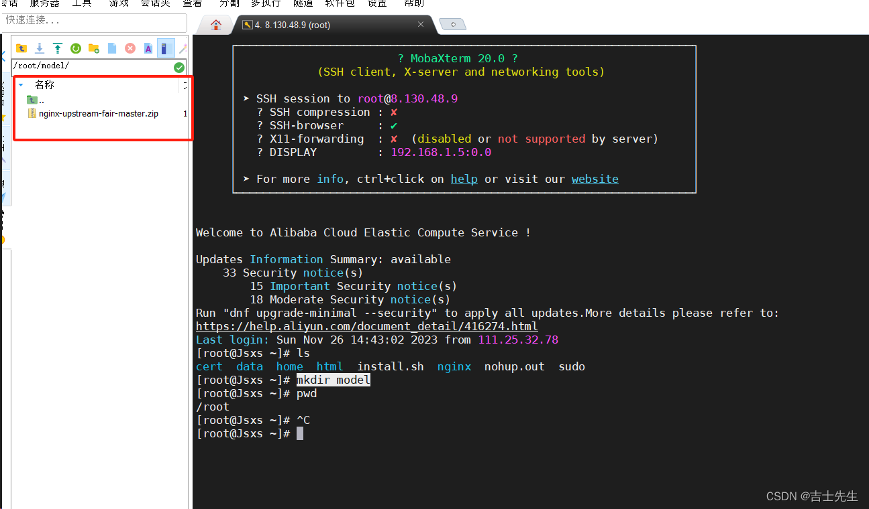Create a new folder with the folder-plus icon
The height and width of the screenshot is (509, 869).
pyautogui.click(x=94, y=48)
